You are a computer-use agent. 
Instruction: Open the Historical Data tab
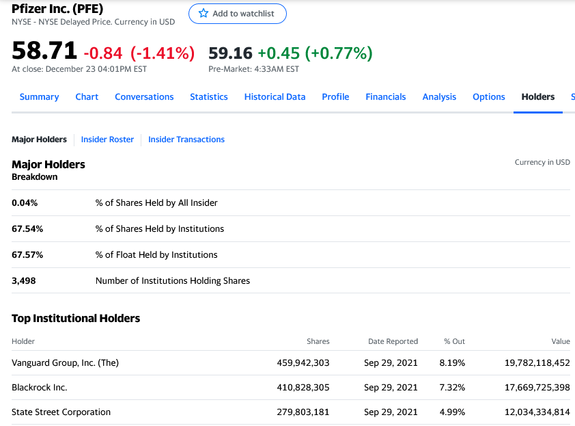click(x=275, y=97)
